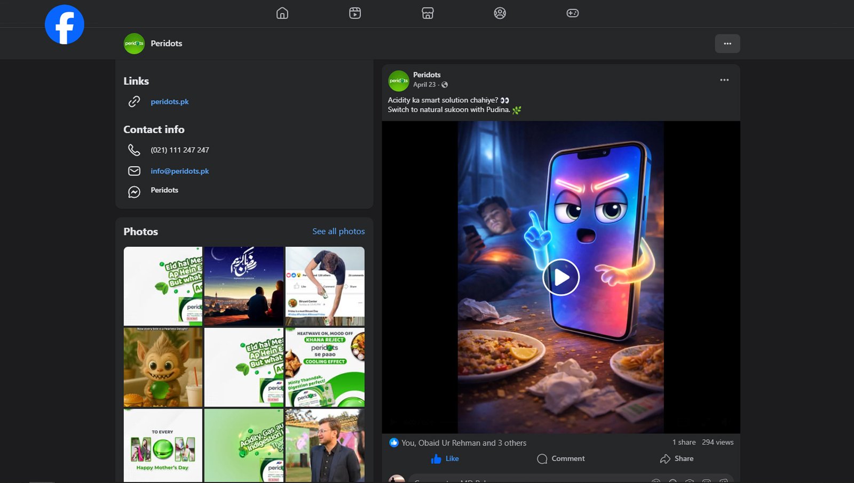Open the peridots.pk website link
This screenshot has height=483, width=854.
[170, 101]
